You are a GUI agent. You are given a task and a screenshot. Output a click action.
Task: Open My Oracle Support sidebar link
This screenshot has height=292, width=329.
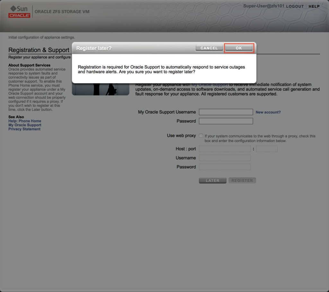[25, 125]
